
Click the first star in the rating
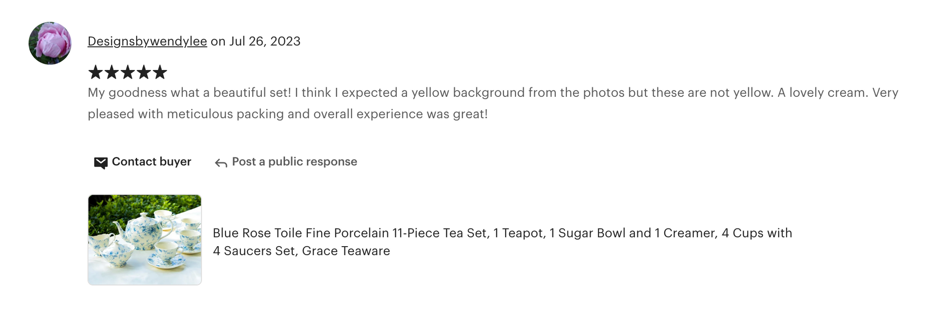(x=96, y=73)
